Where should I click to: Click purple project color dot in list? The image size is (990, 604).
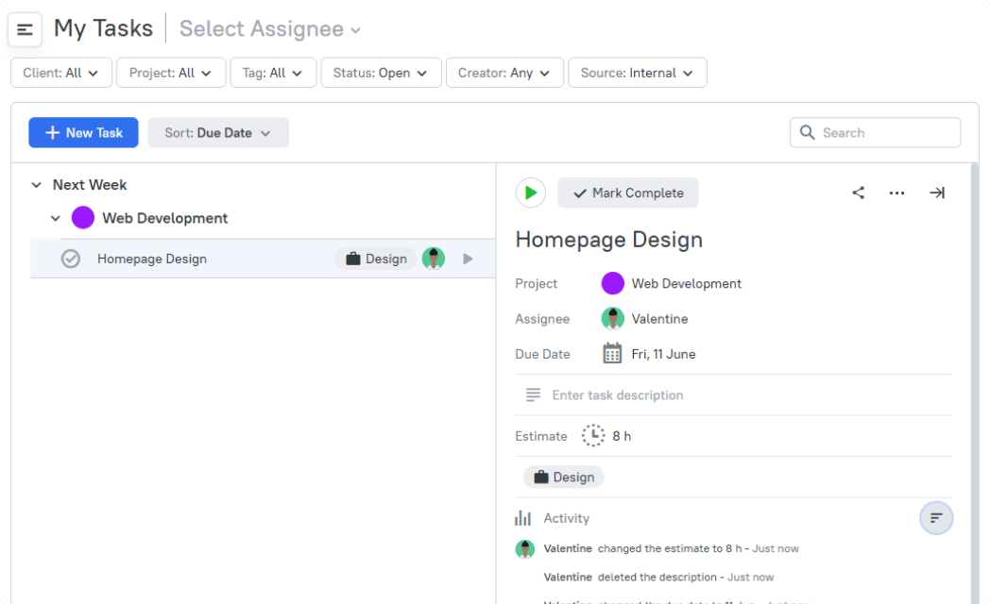(83, 217)
